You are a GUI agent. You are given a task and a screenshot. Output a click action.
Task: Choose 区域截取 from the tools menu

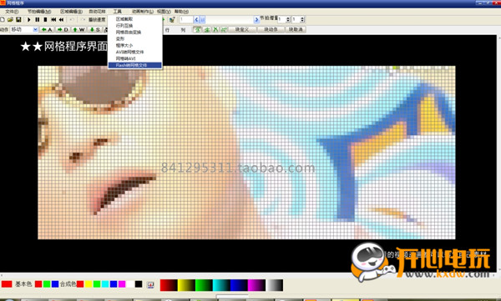coord(134,19)
